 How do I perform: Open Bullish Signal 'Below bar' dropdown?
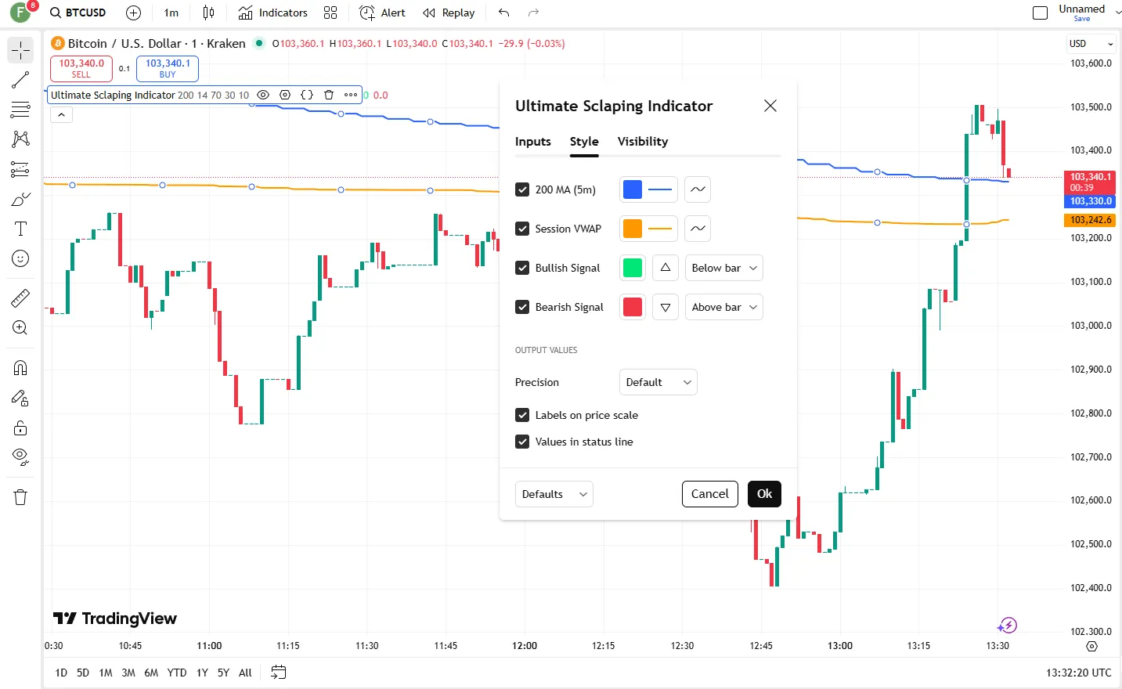723,268
